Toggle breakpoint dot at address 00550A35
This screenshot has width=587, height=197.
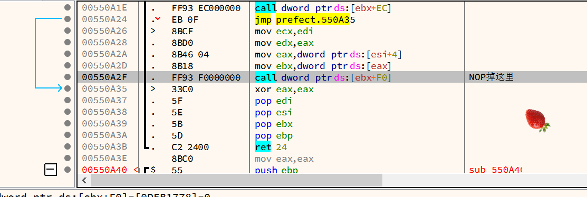point(68,88)
